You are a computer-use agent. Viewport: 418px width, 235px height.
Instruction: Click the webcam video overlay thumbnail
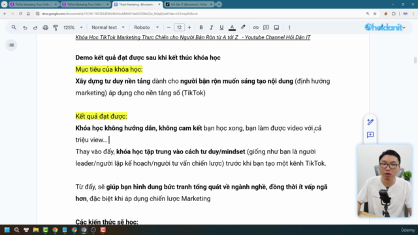click(x=385, y=181)
